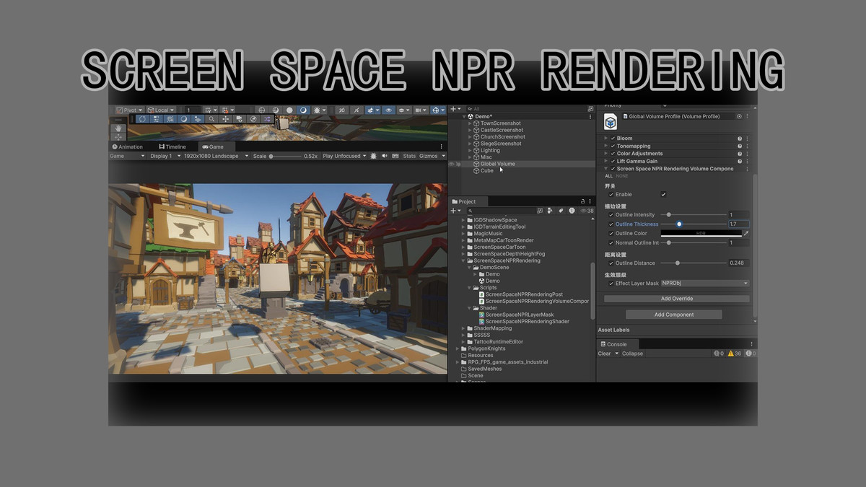Click the Outline Distance value field 0.248
This screenshot has height=487, width=866.
click(x=738, y=263)
